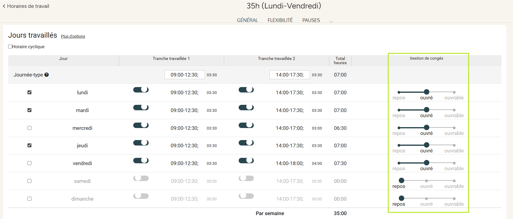The height and width of the screenshot is (219, 513).
Task: Set mercredi leave slider to repos
Action: [x=399, y=128]
